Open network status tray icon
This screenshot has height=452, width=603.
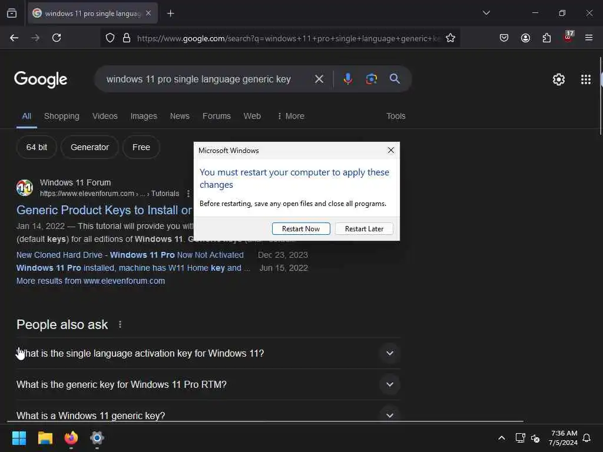point(520,438)
